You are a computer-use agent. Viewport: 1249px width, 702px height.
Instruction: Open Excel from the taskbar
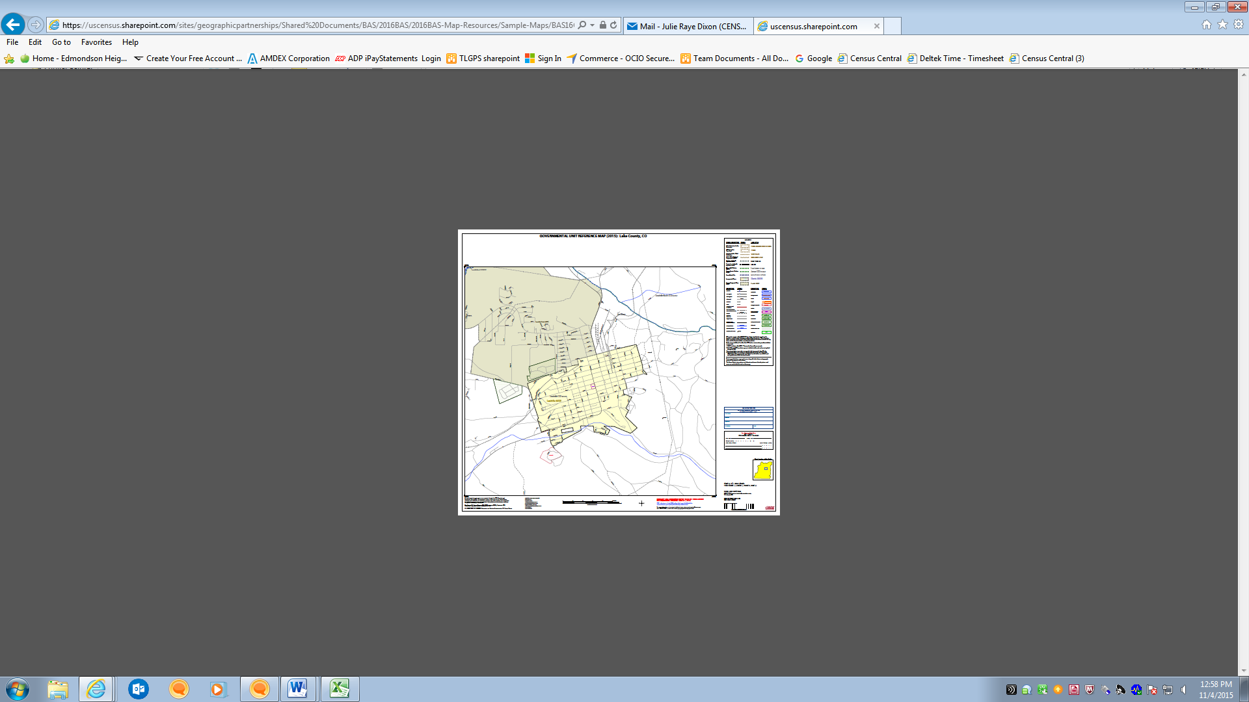point(339,688)
